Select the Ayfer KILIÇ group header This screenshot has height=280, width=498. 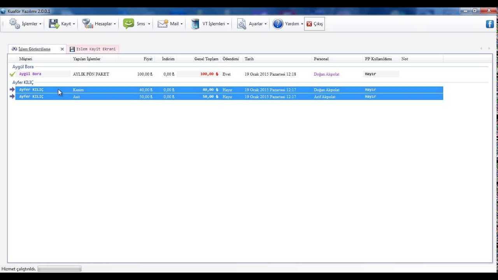pyautogui.click(x=23, y=82)
